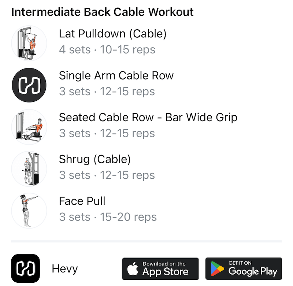Click the Lat Pulldown exercise illustration
The height and width of the screenshot is (286, 293).
pyautogui.click(x=29, y=43)
